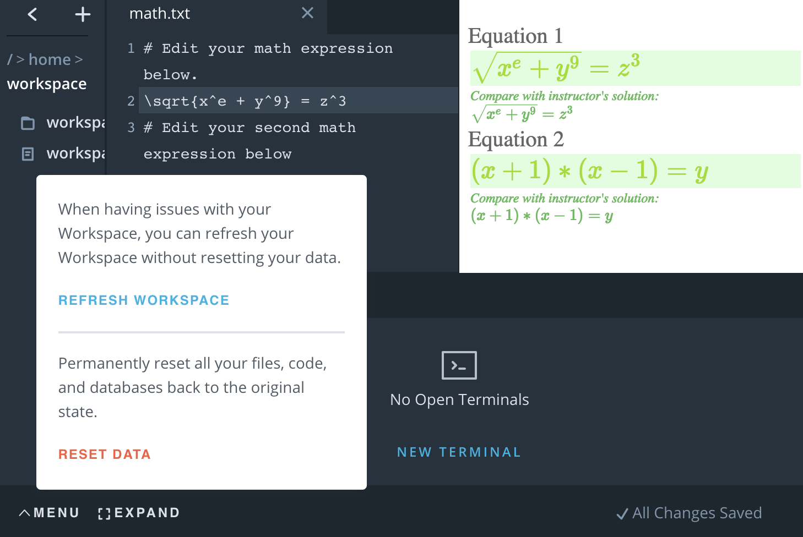This screenshot has width=803, height=537.
Task: Click the expand brackets icon
Action: point(104,513)
